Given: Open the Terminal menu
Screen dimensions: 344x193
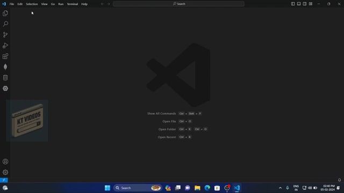Looking at the screenshot, I should click(73, 4).
